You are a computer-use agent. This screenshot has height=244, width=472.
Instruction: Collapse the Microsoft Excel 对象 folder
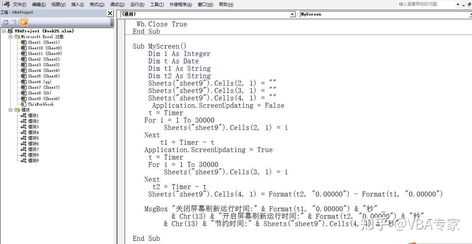pyautogui.click(x=10, y=37)
